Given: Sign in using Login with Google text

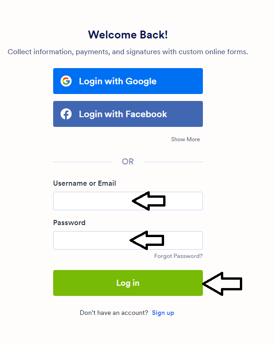Looking at the screenshot, I should point(118,81).
